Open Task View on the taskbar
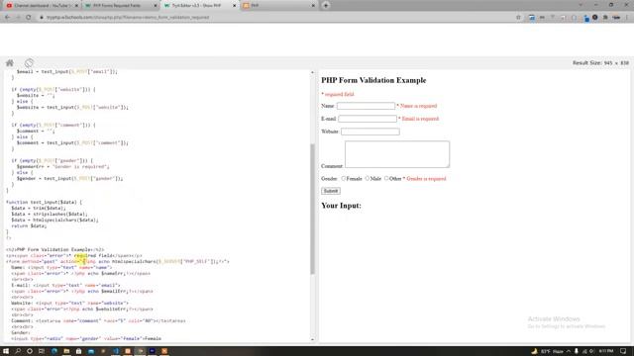Image resolution: width=634 pixels, height=356 pixels. pyautogui.click(x=42, y=351)
